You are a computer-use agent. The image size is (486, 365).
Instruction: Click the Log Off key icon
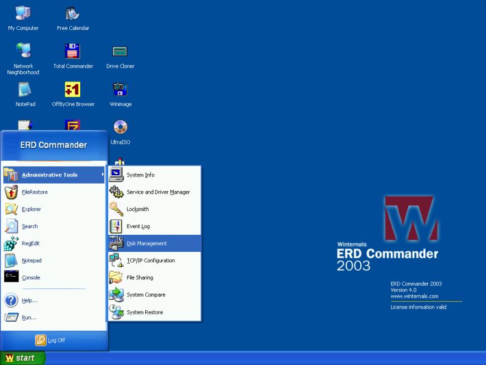click(x=41, y=340)
